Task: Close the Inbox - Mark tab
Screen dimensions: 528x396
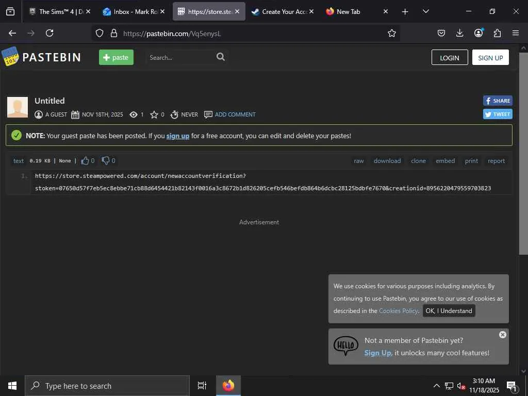Action: (x=162, y=11)
